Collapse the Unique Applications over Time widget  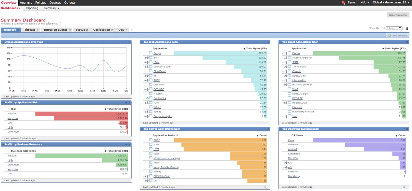pyautogui.click(x=126, y=42)
